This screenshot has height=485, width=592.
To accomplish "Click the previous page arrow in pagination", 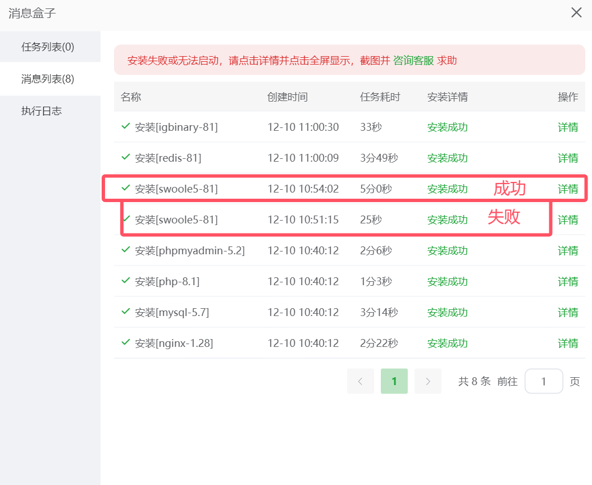I will [x=360, y=381].
